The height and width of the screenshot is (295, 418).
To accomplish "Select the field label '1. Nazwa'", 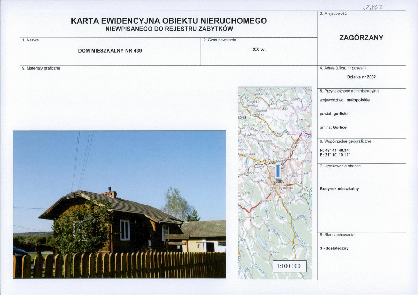I will coord(30,40).
